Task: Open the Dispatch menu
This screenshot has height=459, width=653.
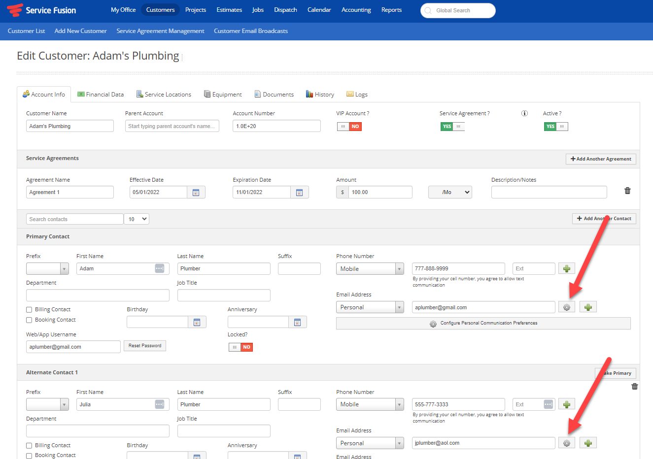Action: coord(285,10)
